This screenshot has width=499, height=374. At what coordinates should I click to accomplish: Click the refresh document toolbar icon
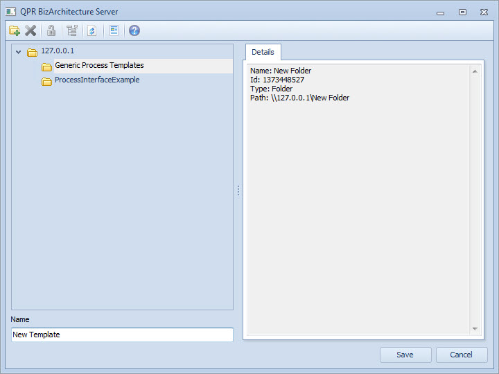tap(92, 30)
